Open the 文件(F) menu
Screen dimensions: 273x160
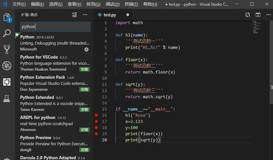pos(19,4)
